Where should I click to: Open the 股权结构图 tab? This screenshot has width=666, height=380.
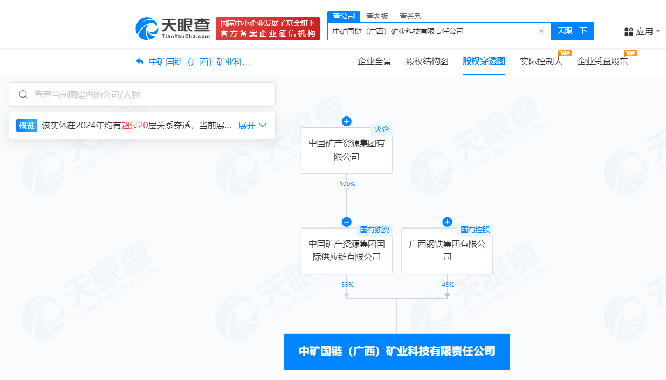pos(427,61)
